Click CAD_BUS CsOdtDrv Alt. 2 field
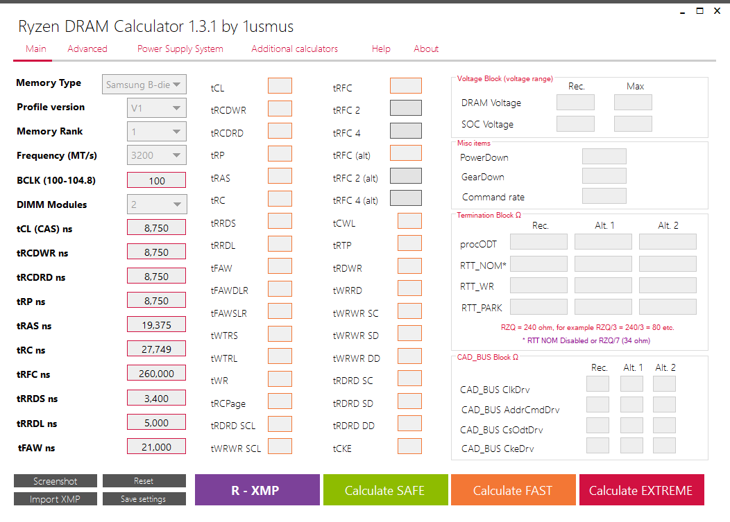 pyautogui.click(x=664, y=425)
